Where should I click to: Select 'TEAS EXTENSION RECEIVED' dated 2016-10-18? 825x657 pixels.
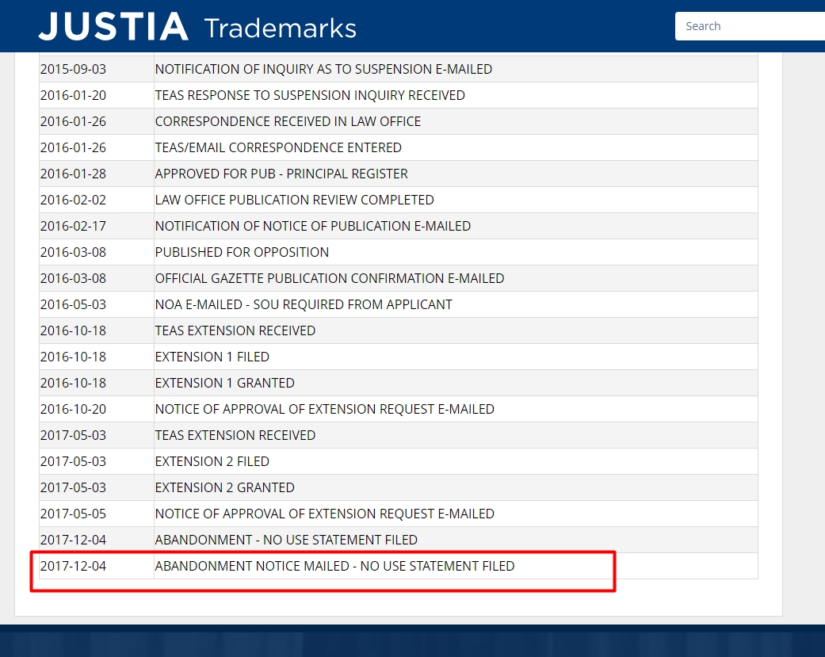point(235,330)
